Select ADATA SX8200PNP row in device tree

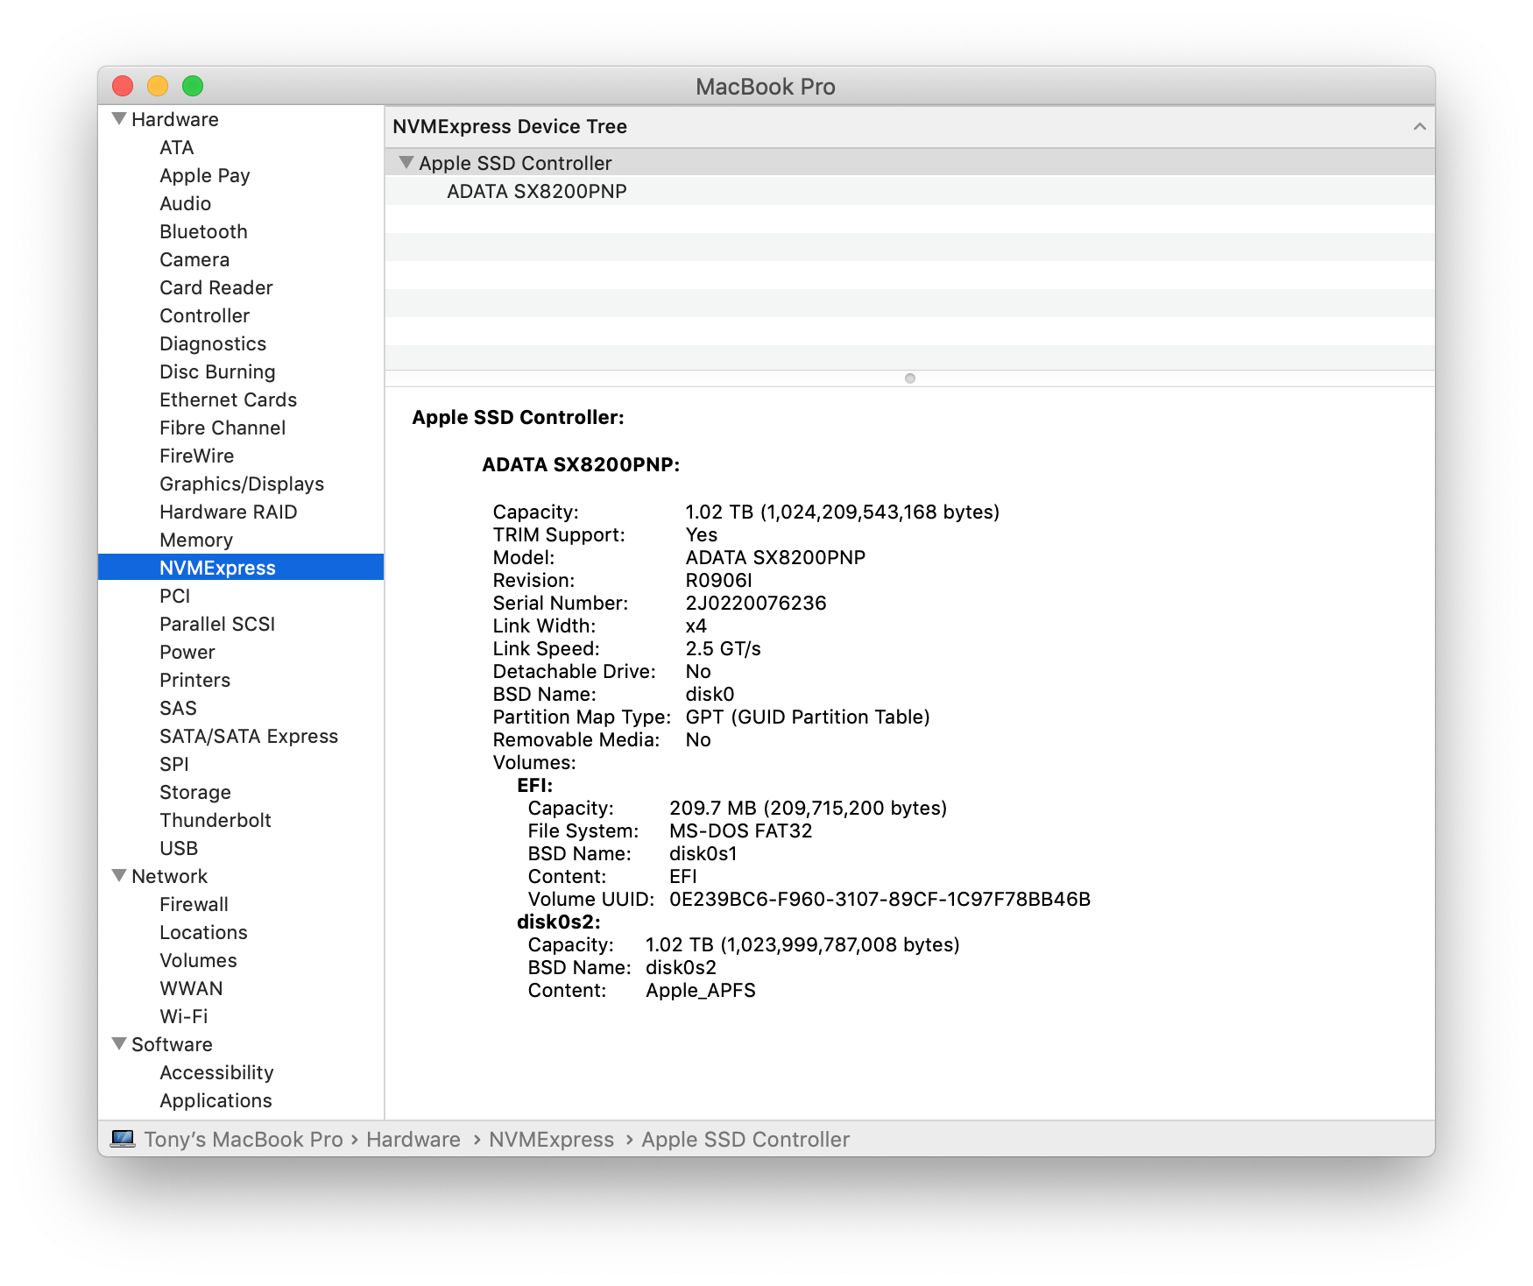[x=909, y=191]
